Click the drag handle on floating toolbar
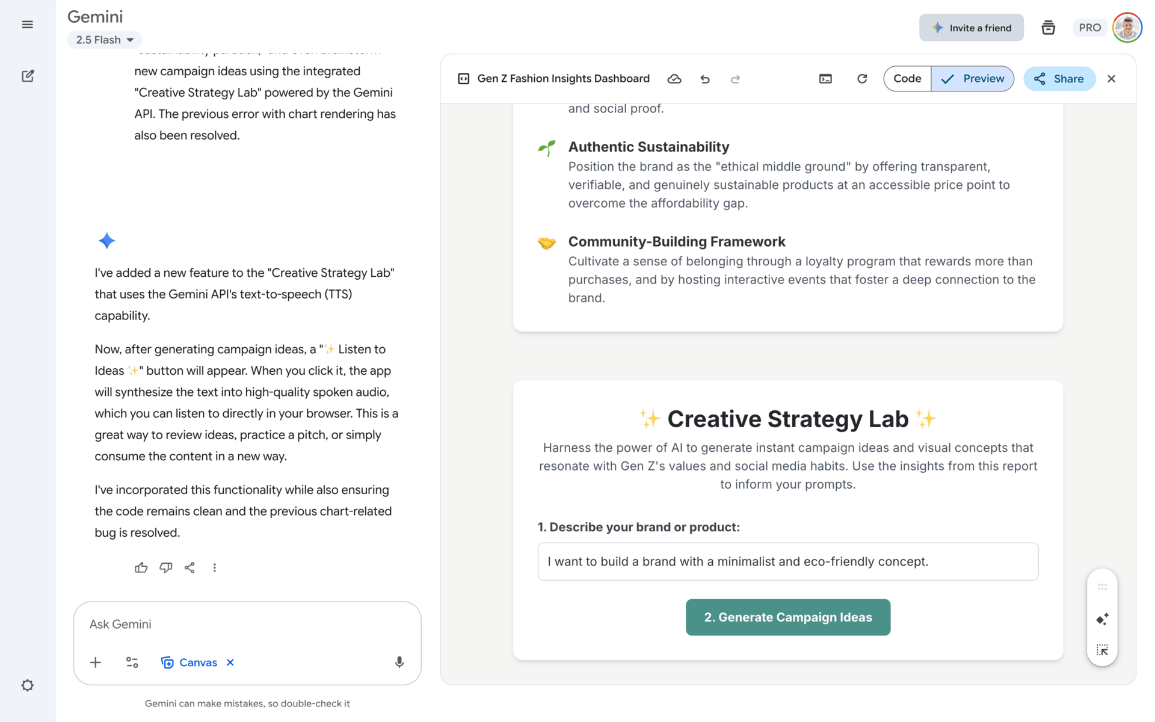The width and height of the screenshot is (1155, 722). [1102, 587]
